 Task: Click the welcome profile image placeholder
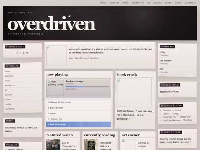coord(56,56)
